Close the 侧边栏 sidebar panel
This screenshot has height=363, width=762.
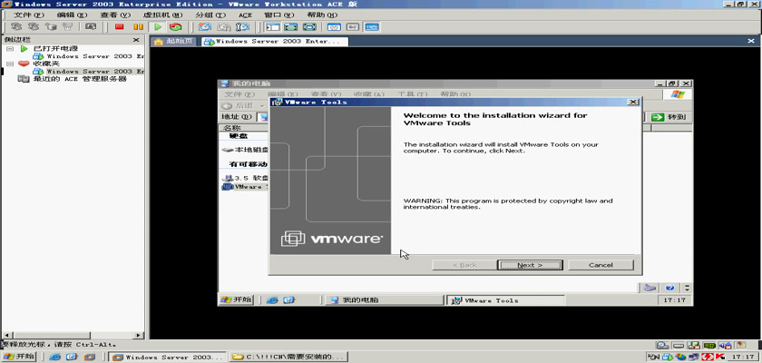pyautogui.click(x=136, y=40)
